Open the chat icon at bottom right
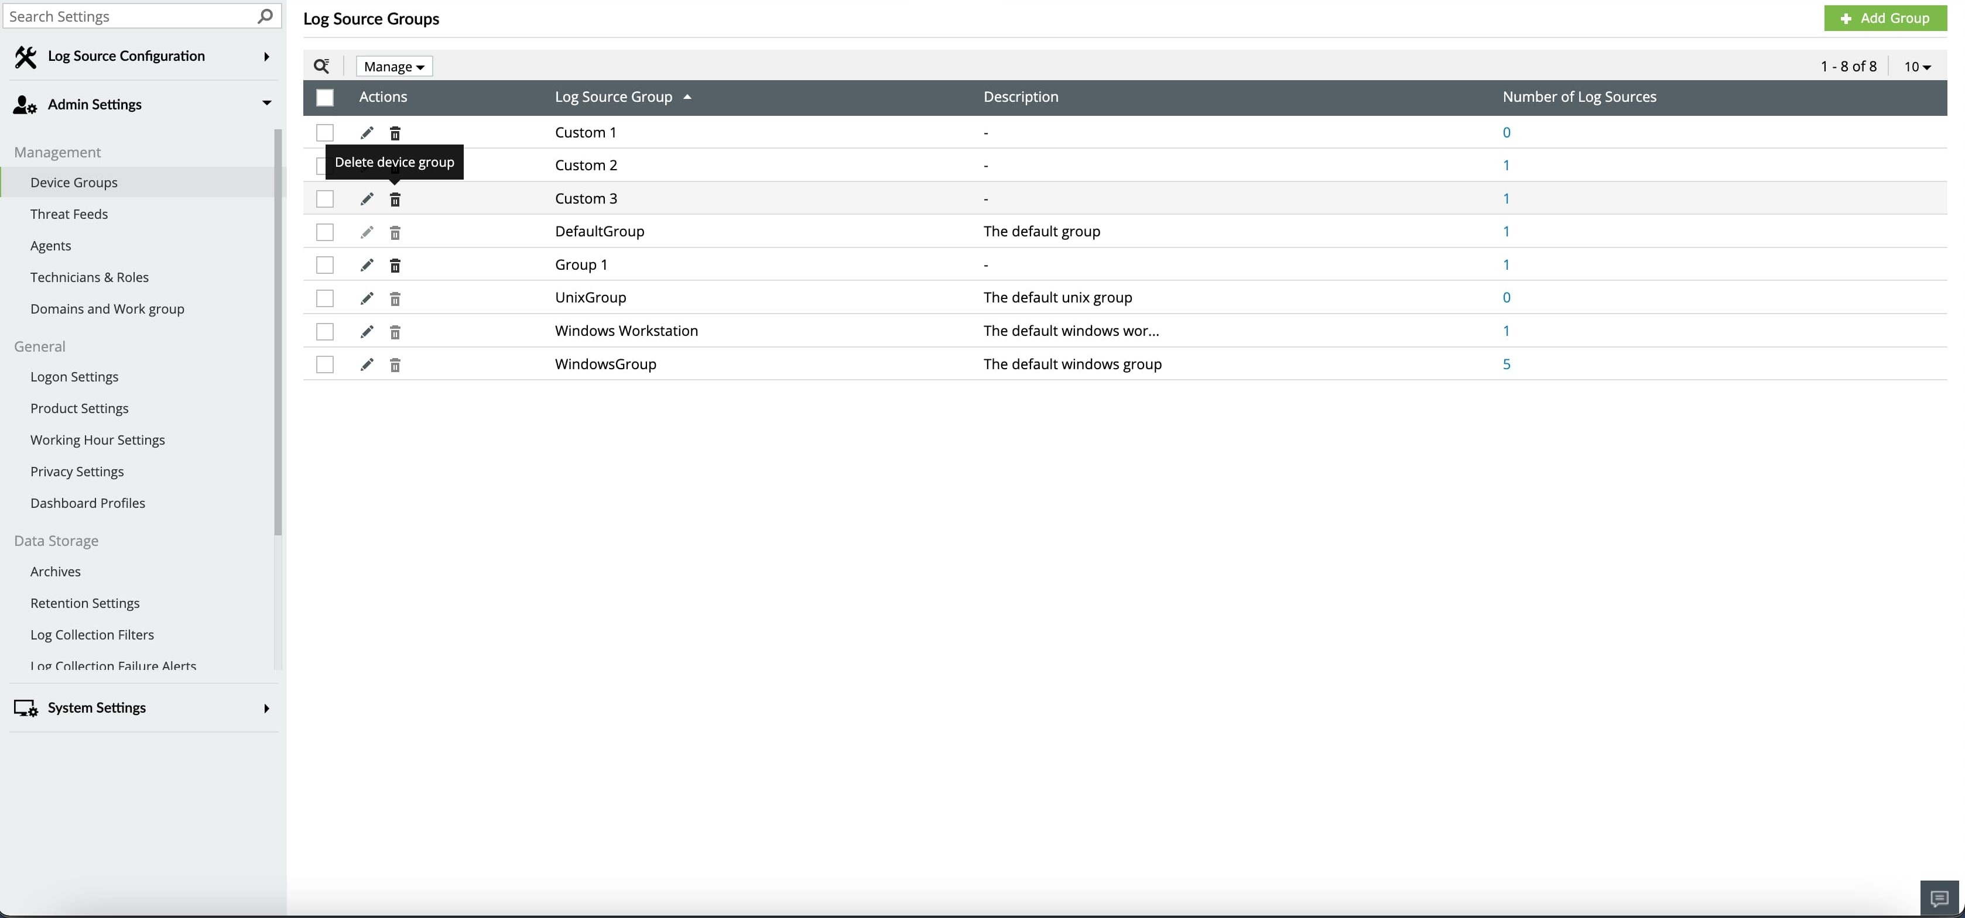The image size is (1965, 918). pos(1939,898)
